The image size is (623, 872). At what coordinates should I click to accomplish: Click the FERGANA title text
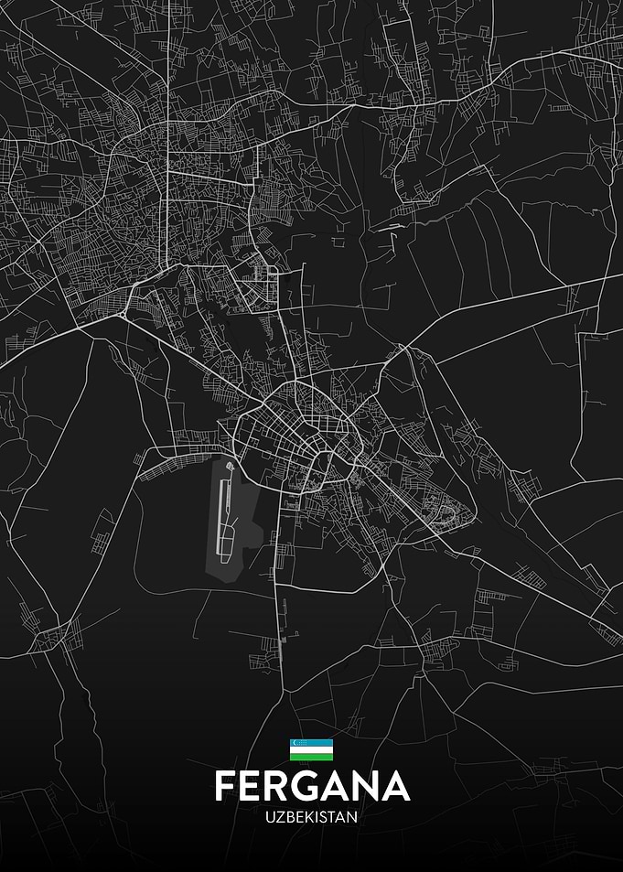[x=312, y=786]
